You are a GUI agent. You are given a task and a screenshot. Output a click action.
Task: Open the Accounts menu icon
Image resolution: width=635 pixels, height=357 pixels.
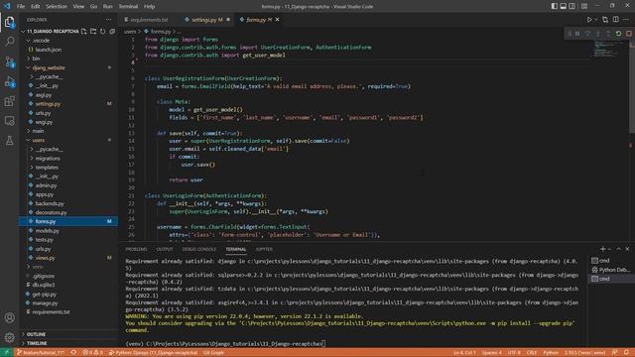click(x=9, y=317)
